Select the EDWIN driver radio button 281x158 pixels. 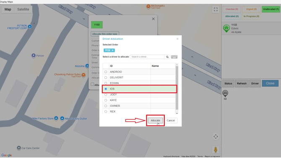tap(106, 83)
